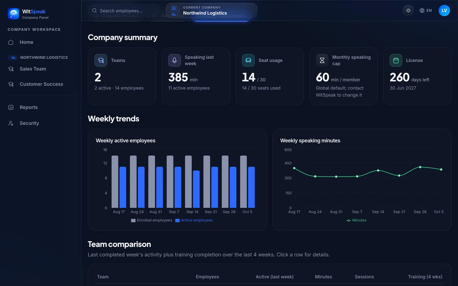The width and height of the screenshot is (458, 286).
Task: Open Customer Success team
Action: 41,84
